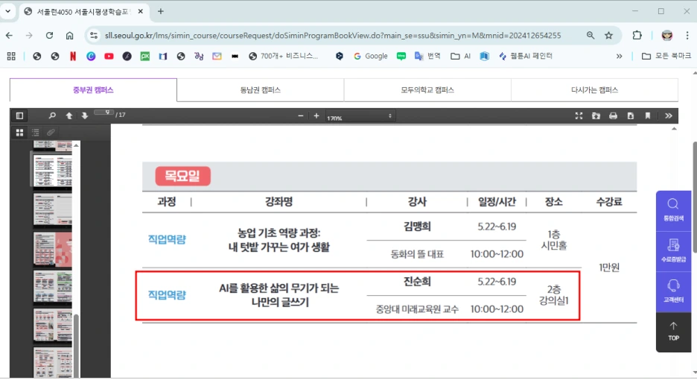The height and width of the screenshot is (380, 697).
Task: Click instructor name 김맹희
Action: [417, 227]
